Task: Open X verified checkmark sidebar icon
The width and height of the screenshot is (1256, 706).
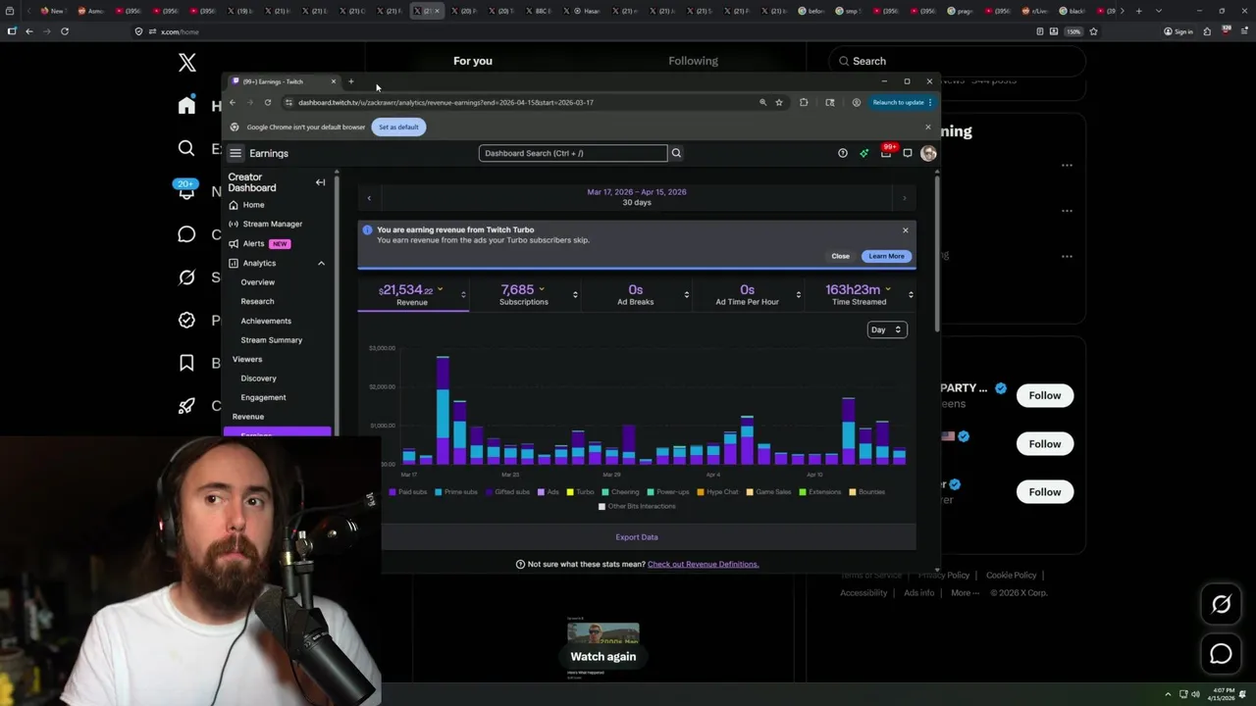Action: tap(186, 320)
